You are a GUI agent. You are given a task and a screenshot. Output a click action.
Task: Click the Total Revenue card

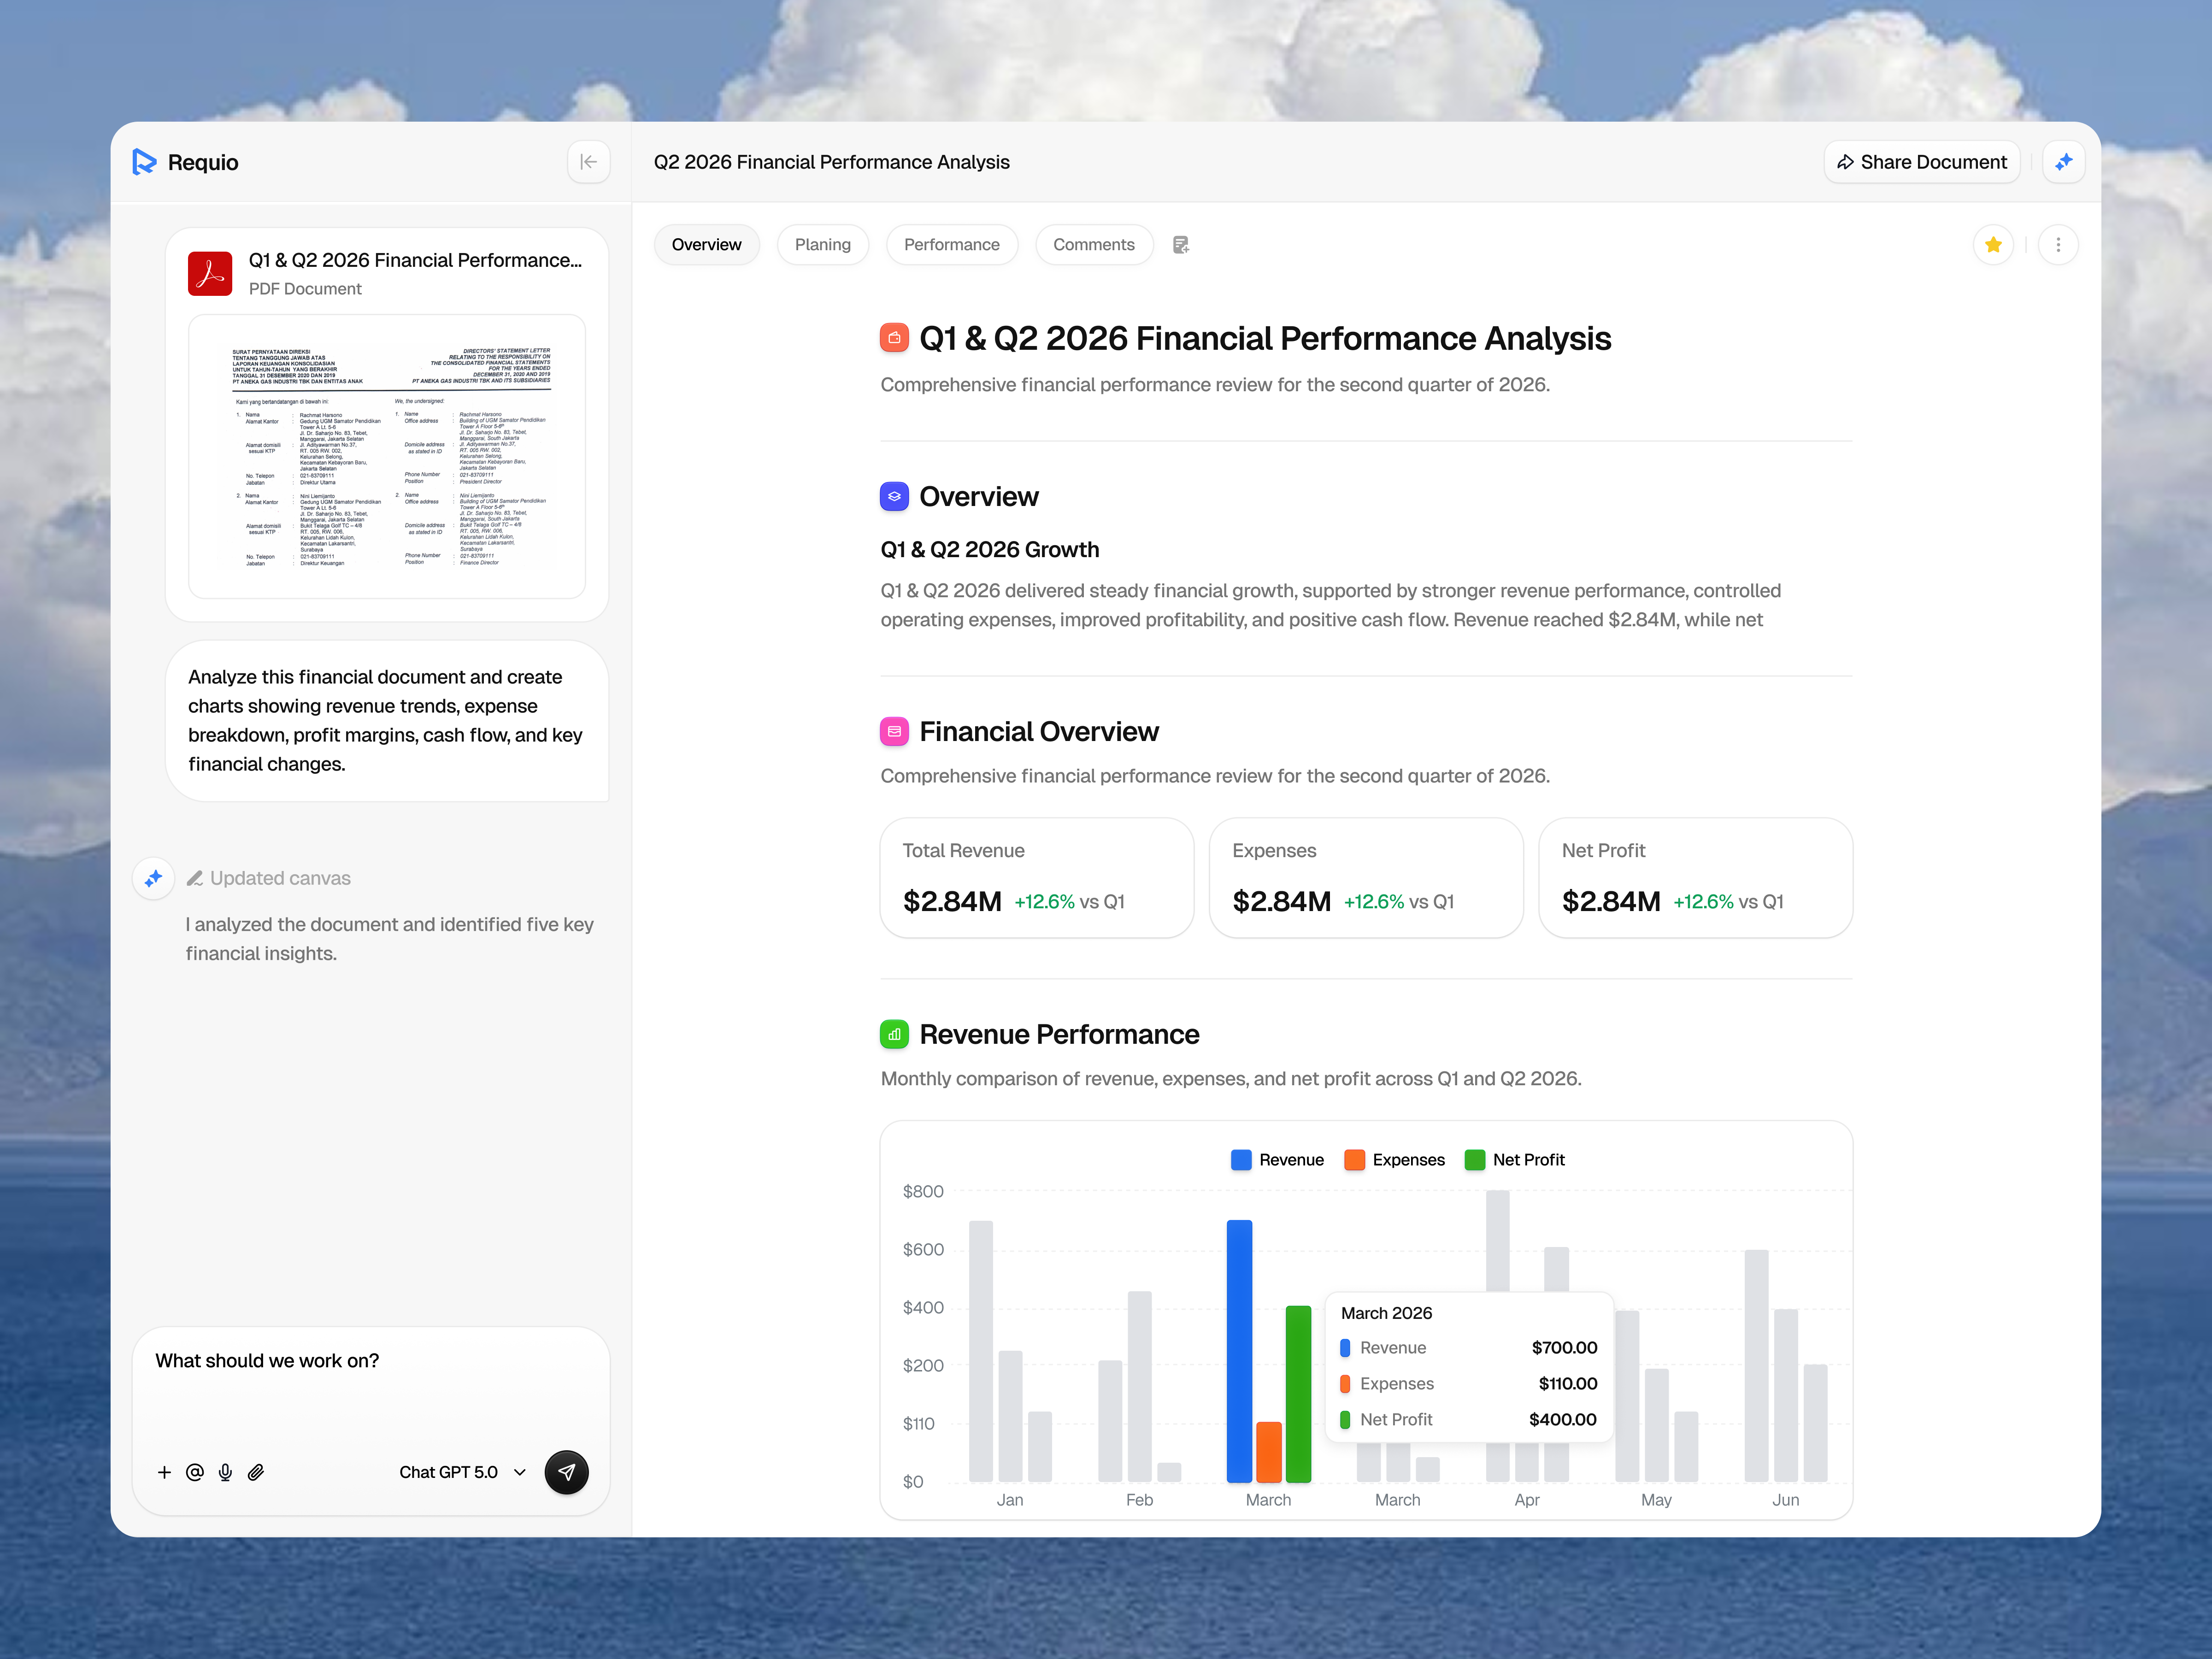click(x=1037, y=878)
